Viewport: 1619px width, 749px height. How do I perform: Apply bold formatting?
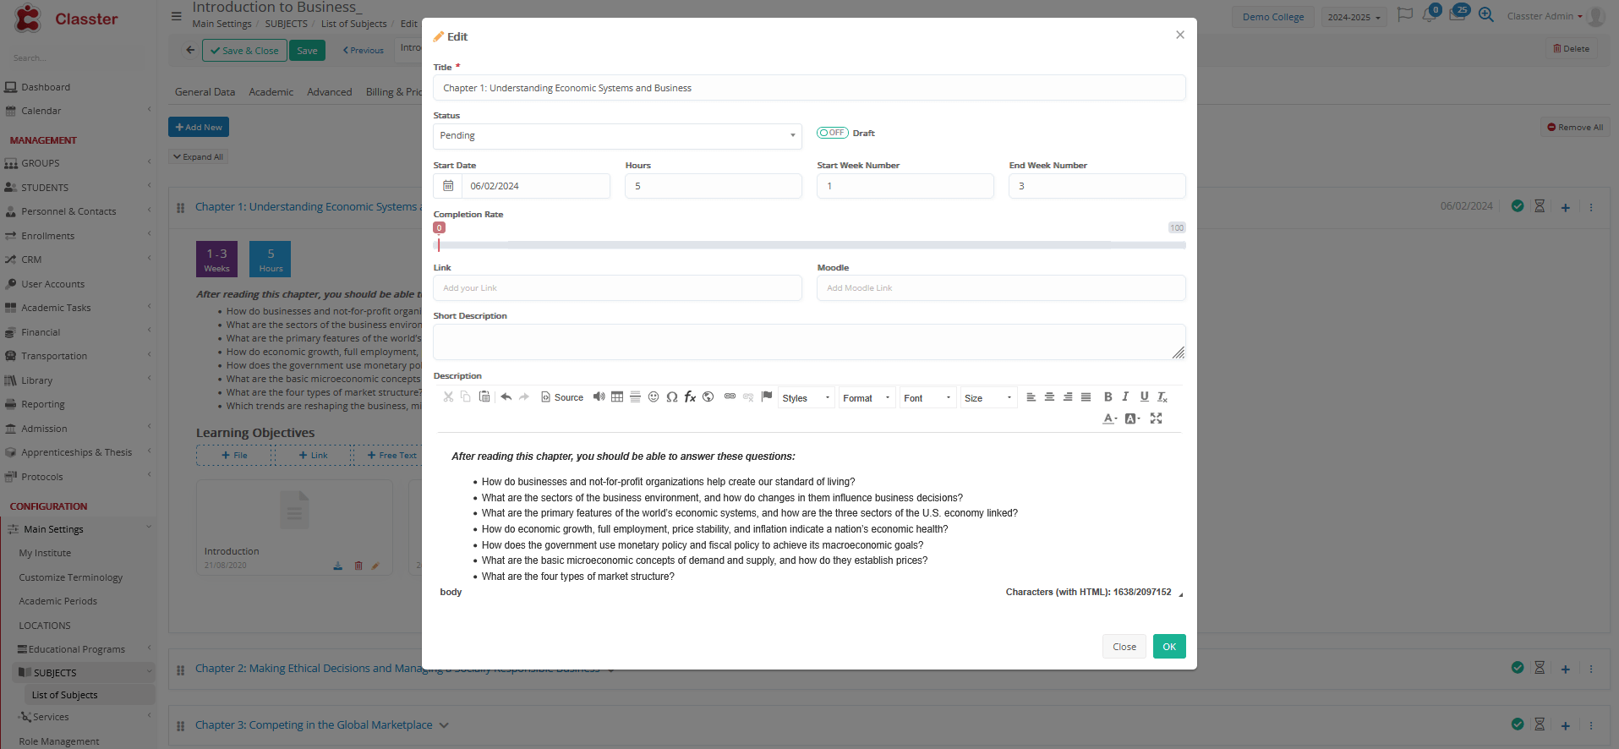1108,397
